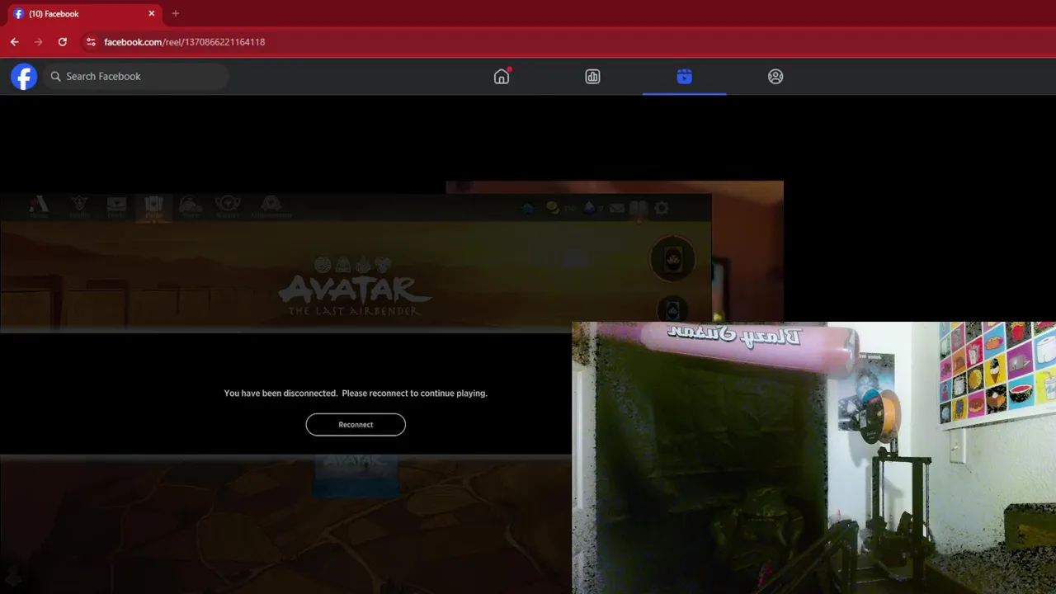This screenshot has width=1056, height=594.
Task: Click the disconnected message text
Action: tap(356, 394)
